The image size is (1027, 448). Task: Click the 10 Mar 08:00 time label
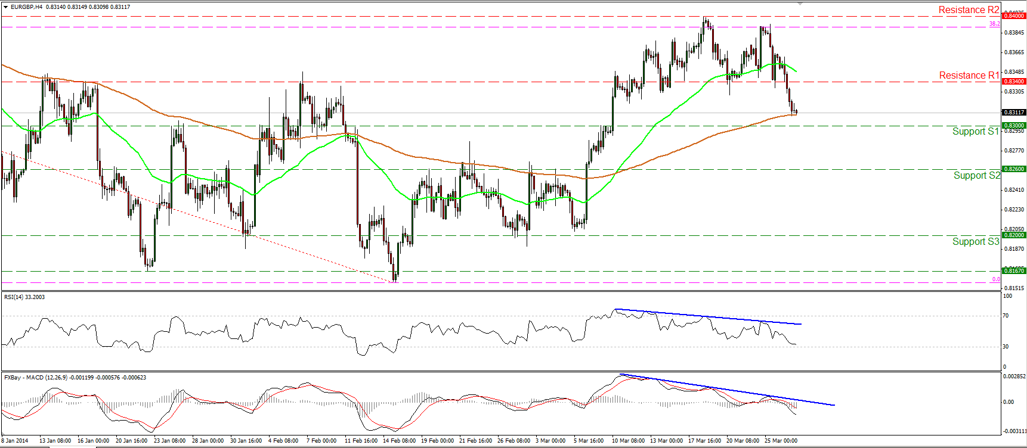pyautogui.click(x=628, y=441)
